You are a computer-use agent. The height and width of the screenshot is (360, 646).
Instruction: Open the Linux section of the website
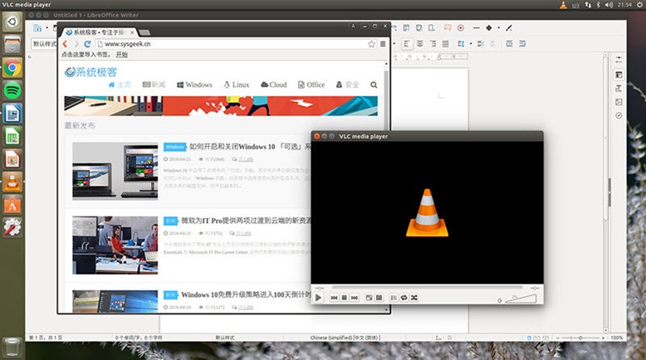point(236,85)
